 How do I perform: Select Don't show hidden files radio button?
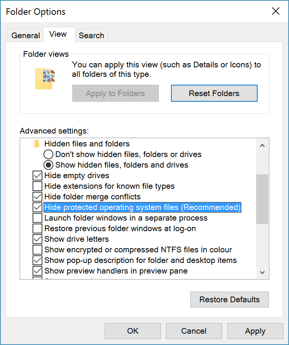(48, 154)
